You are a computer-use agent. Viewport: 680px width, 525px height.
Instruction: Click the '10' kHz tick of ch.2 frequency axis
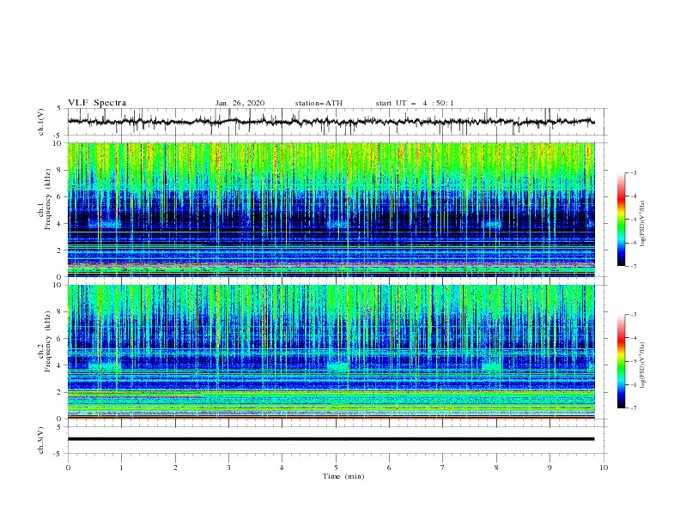(58, 285)
